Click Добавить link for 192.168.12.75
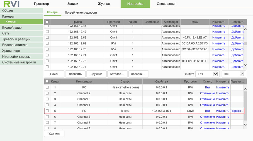253x141 pixels. [x=237, y=61]
